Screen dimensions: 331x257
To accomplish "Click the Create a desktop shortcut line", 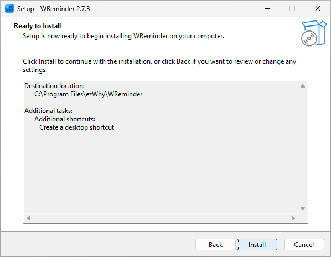I will tap(76, 127).
